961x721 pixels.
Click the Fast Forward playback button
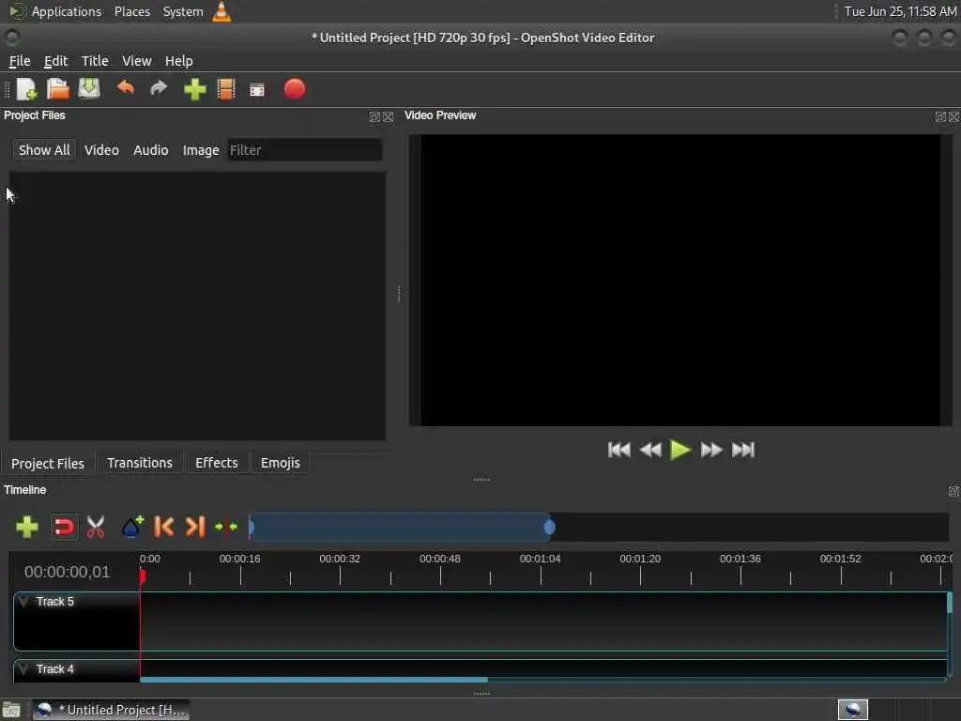tap(711, 450)
